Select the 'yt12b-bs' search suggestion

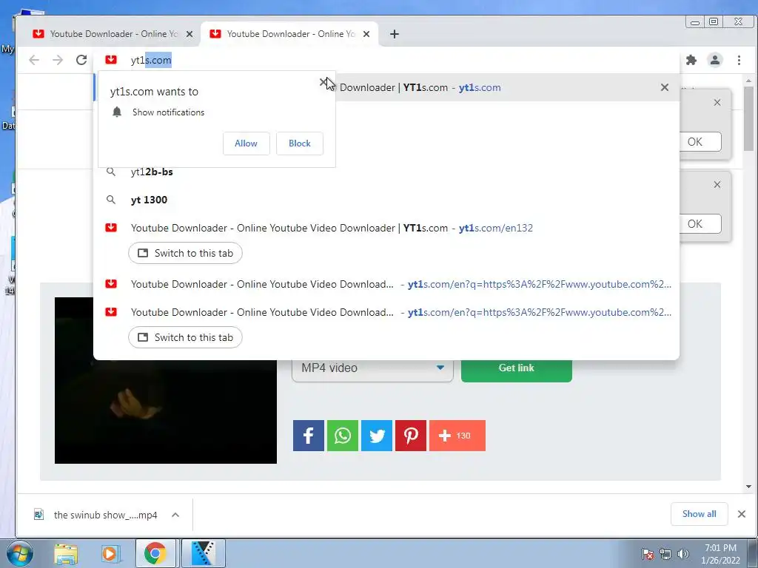pyautogui.click(x=386, y=172)
